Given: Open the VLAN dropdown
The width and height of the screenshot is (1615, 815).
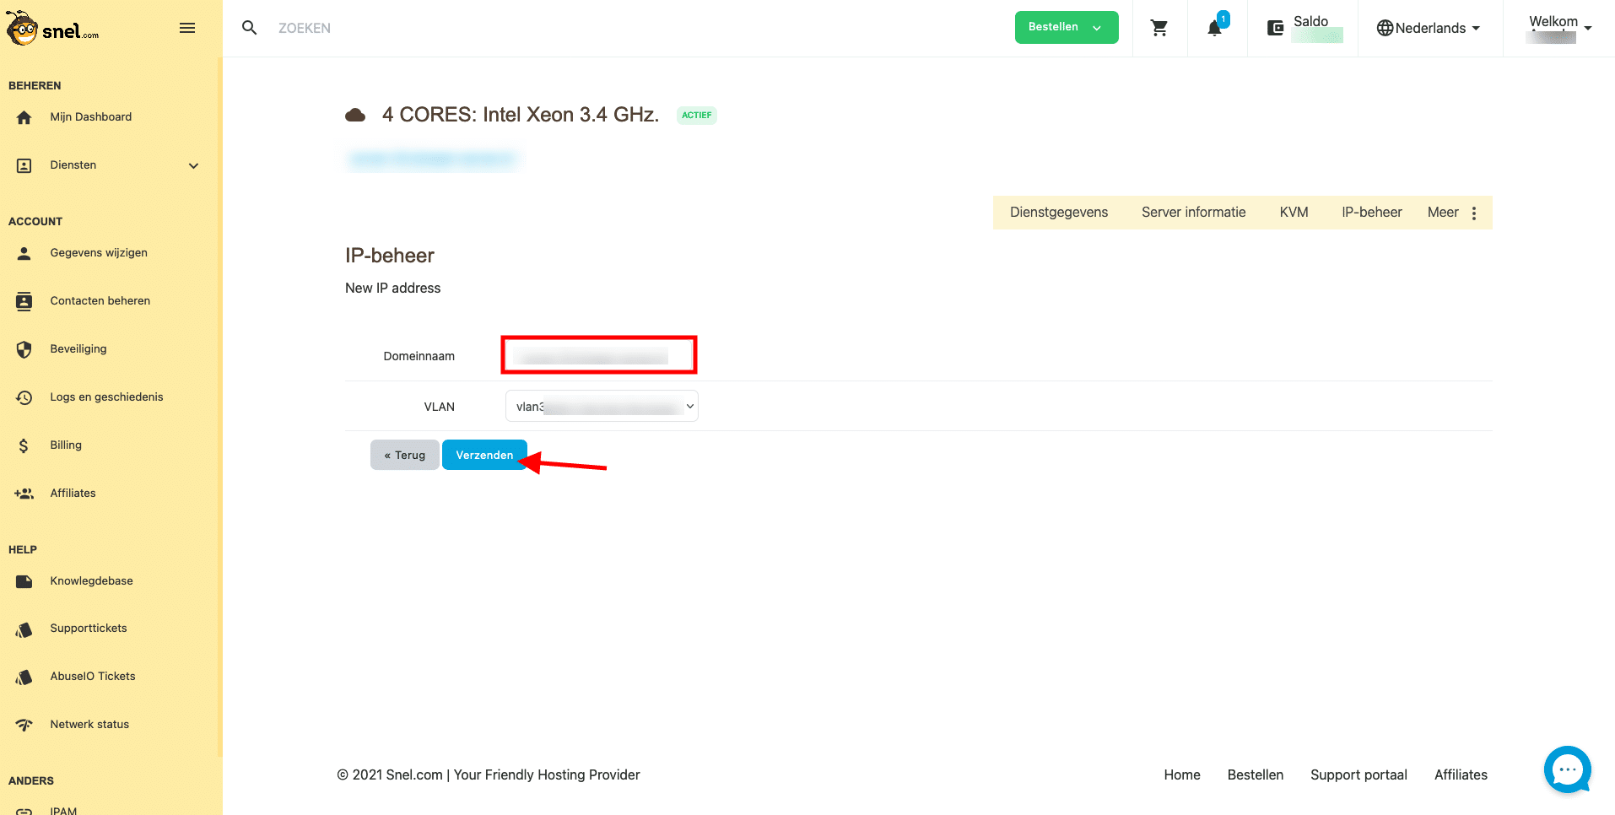Looking at the screenshot, I should pyautogui.click(x=602, y=406).
